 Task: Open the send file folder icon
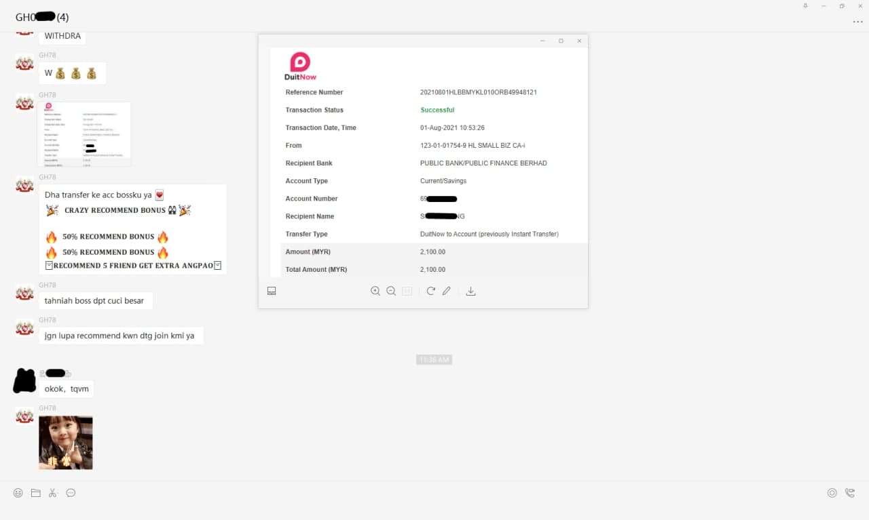click(36, 493)
